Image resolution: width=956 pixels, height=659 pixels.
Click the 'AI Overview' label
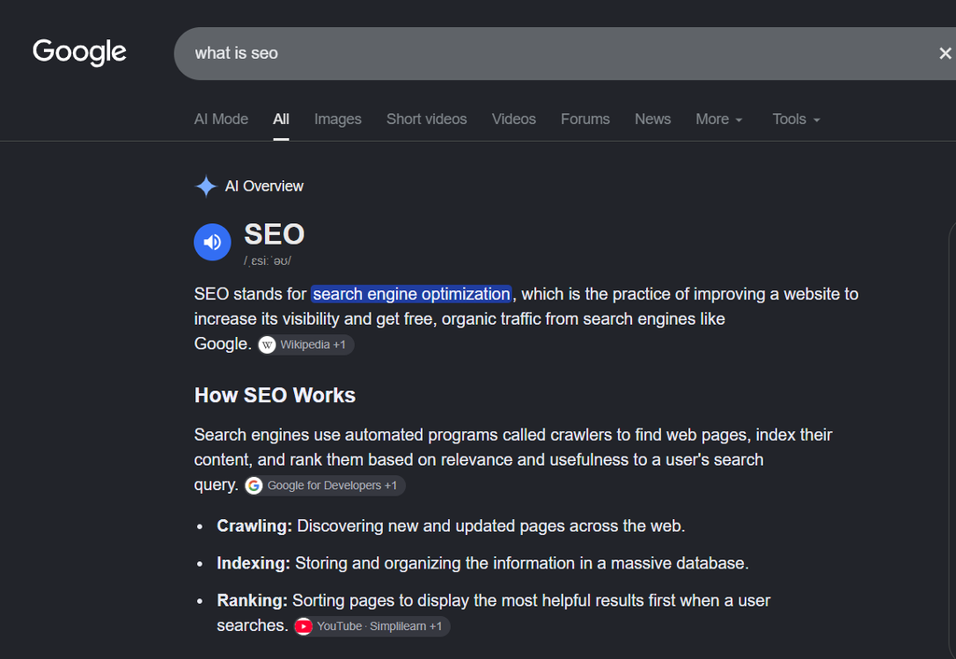pos(264,186)
